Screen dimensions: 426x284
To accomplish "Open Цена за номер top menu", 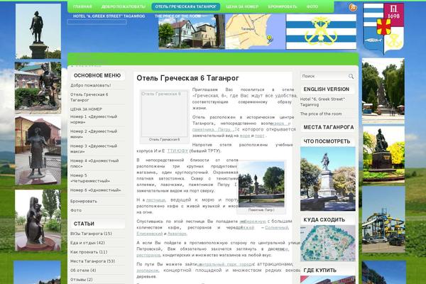I will click(242, 6).
